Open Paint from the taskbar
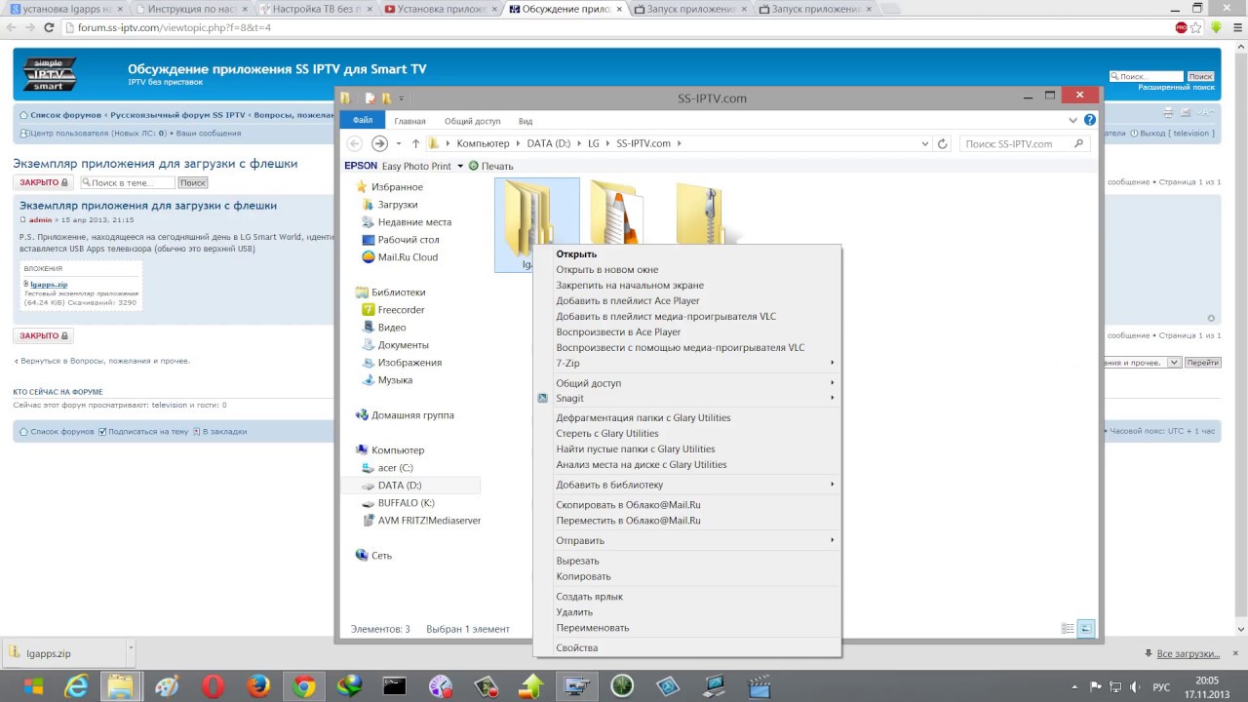The image size is (1248, 702). point(166,686)
